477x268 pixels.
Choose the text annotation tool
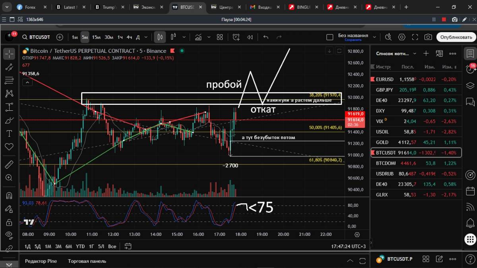coord(9,133)
